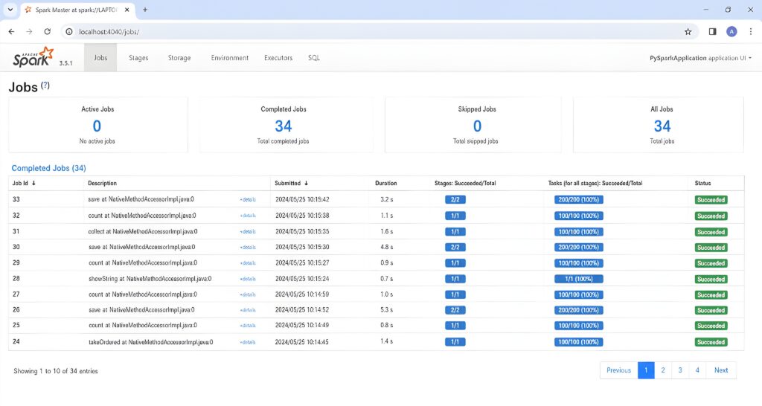Expand details for job 26

click(248, 310)
